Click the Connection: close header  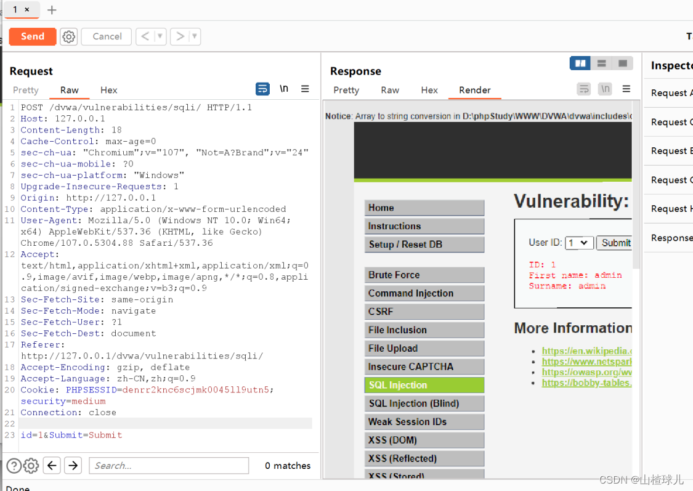68,412
